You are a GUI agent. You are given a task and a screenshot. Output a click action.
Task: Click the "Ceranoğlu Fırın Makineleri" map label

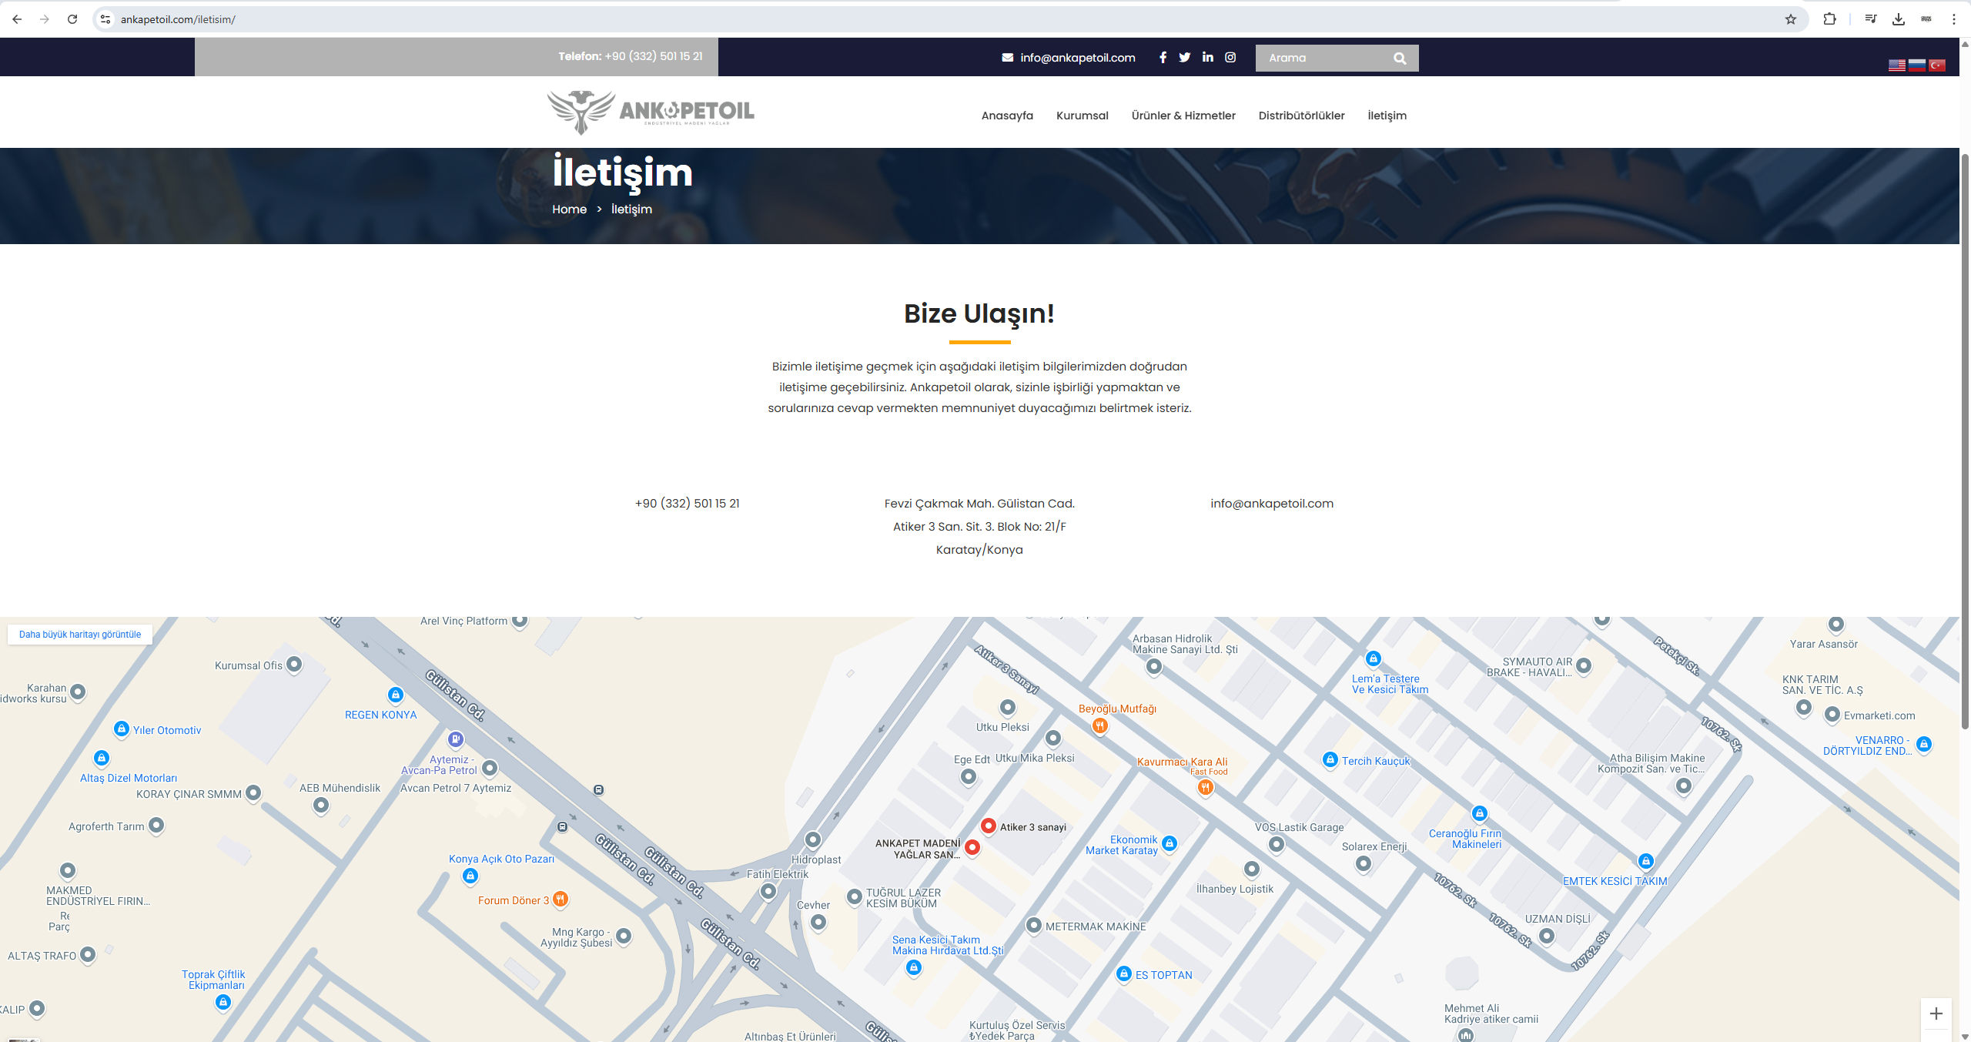coord(1465,839)
